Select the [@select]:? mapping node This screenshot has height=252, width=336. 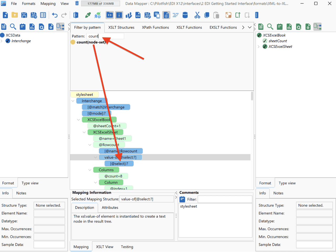119,164
